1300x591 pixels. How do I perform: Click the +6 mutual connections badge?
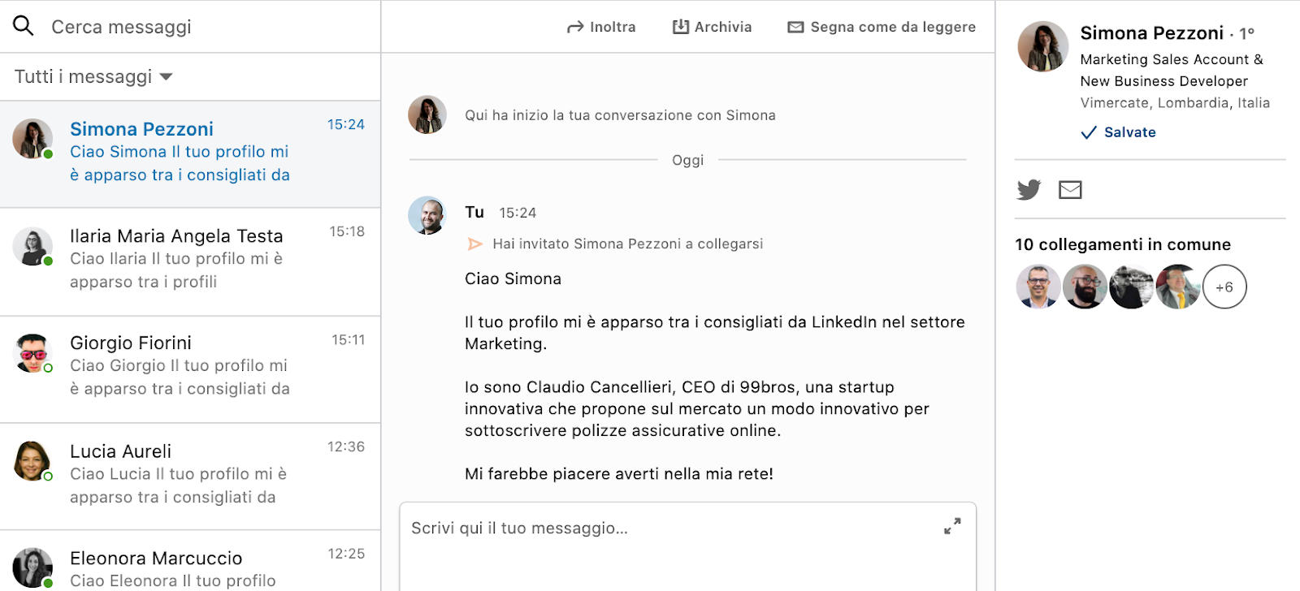click(1224, 287)
